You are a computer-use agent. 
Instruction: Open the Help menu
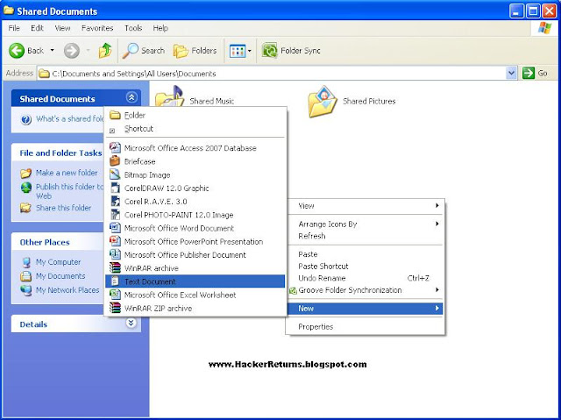(x=160, y=28)
